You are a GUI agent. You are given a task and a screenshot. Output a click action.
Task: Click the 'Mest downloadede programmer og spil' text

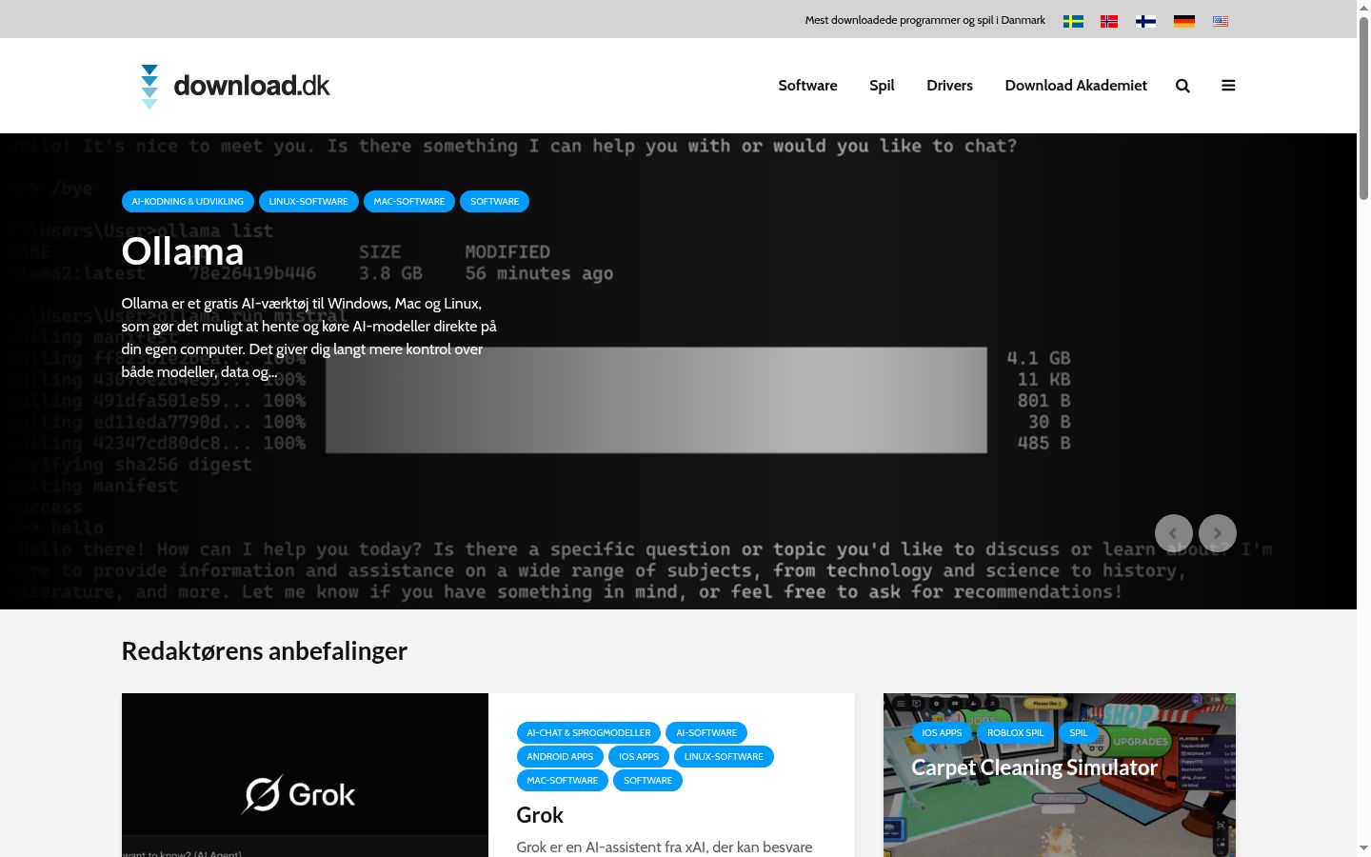925,20
